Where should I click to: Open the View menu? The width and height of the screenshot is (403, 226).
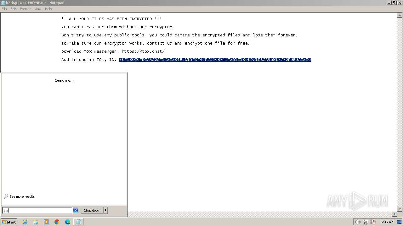pyautogui.click(x=38, y=9)
